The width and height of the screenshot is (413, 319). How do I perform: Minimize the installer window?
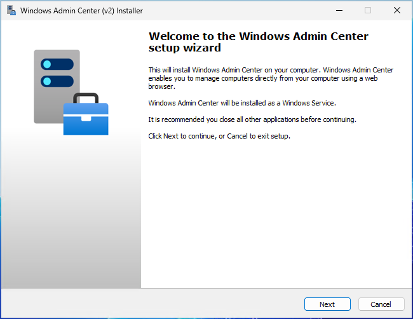point(337,11)
